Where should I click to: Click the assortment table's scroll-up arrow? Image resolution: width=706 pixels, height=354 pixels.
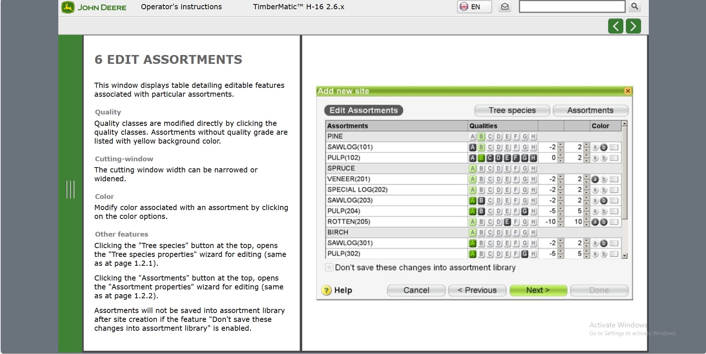click(624, 124)
